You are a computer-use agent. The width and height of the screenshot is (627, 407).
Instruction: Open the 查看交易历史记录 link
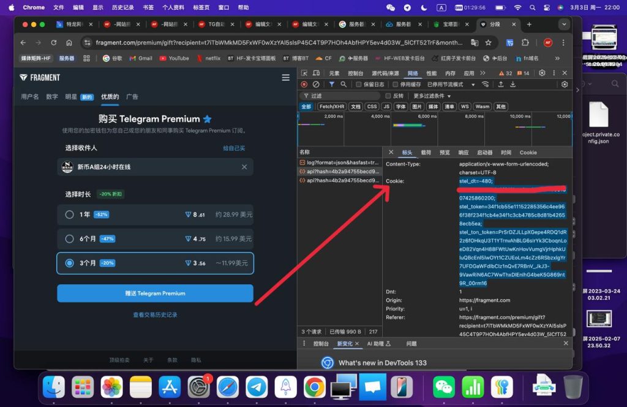(x=155, y=315)
